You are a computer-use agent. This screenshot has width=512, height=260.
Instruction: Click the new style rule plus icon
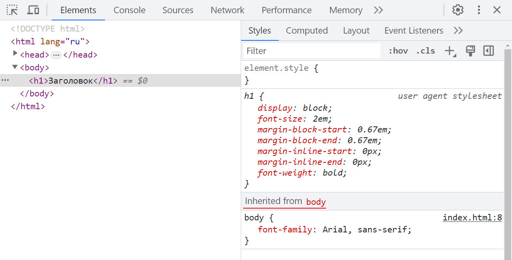(450, 51)
